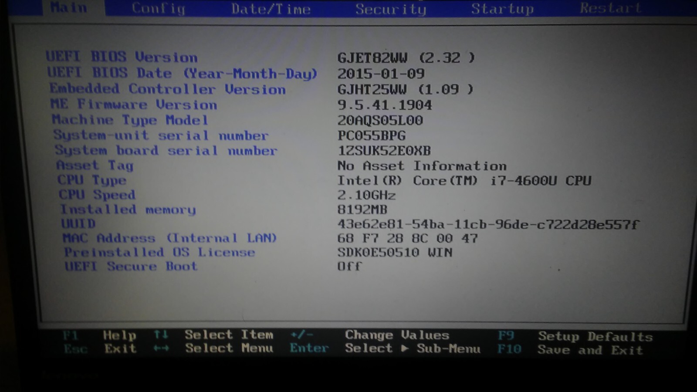This screenshot has height=392, width=697.
Task: Switch to the Config tab
Action: [x=159, y=8]
